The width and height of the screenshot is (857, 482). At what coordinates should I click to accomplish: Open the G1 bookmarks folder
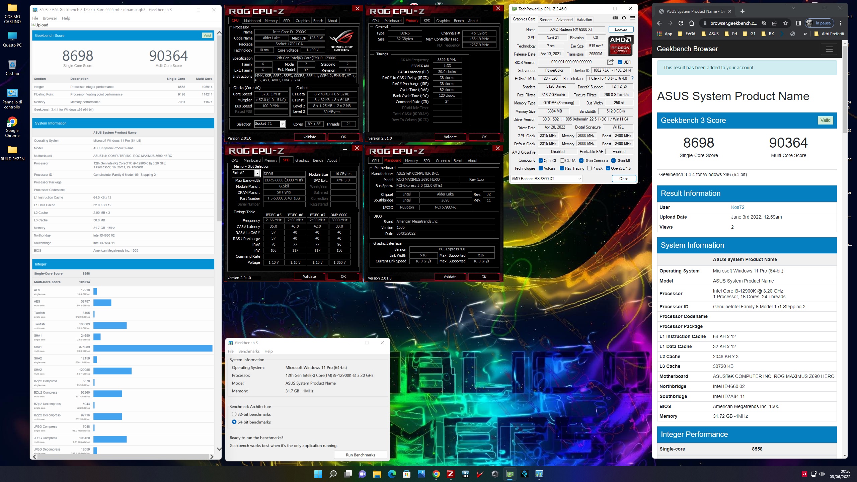click(749, 34)
